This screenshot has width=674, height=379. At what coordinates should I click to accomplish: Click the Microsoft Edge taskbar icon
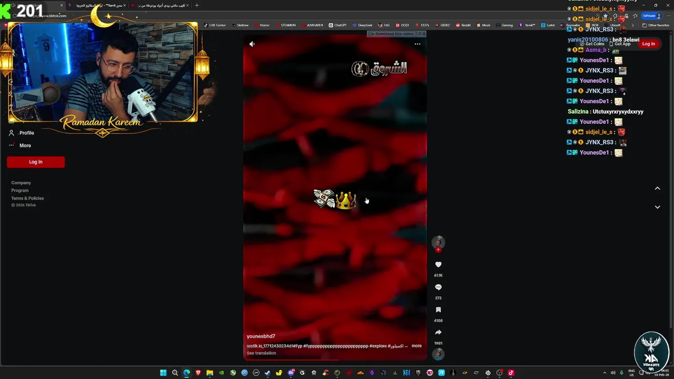tap(186, 373)
